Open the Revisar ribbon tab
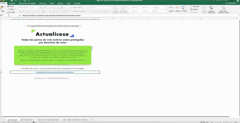The height and width of the screenshot is (123, 240). 60,3
